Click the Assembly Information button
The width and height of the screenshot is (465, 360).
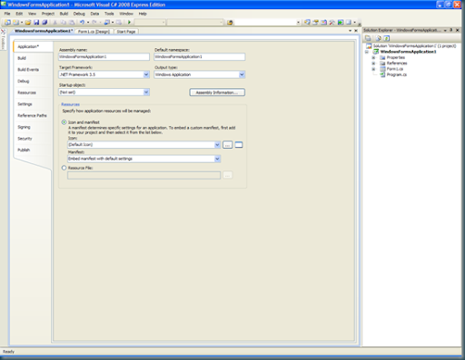217,92
